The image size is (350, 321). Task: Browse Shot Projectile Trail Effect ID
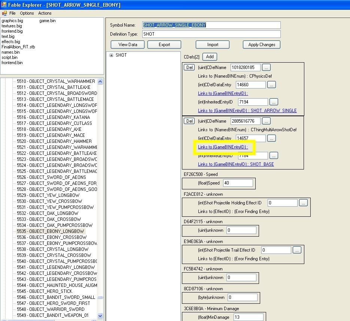297,250
